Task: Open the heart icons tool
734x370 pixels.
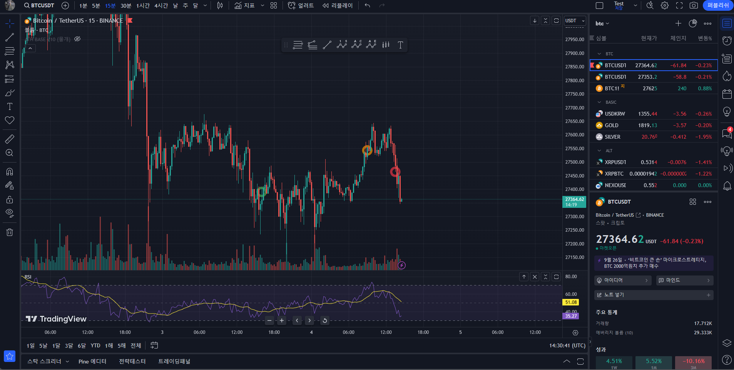Action: click(x=10, y=120)
